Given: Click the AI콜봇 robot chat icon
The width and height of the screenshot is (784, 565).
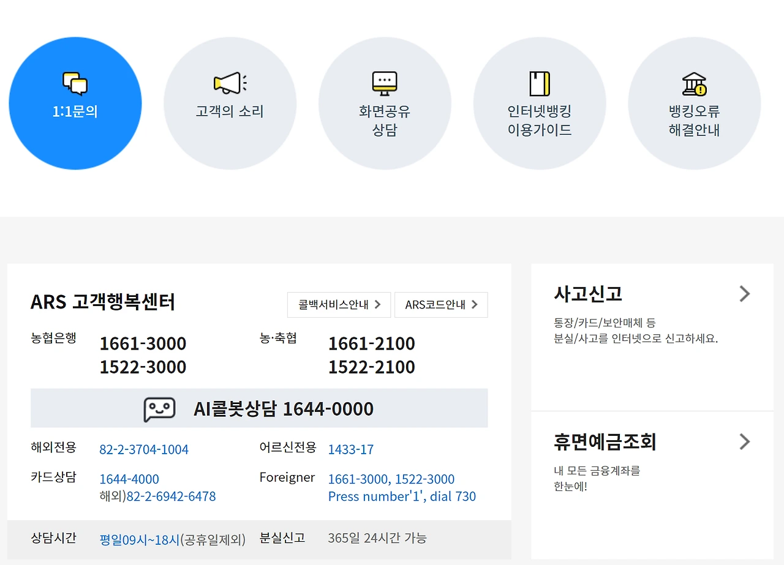Looking at the screenshot, I should click(x=160, y=410).
